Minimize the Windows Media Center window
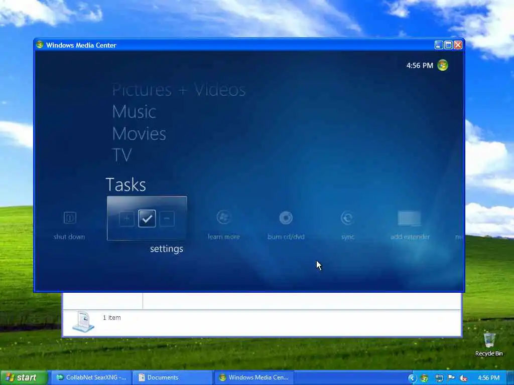The height and width of the screenshot is (385, 514). pos(439,45)
